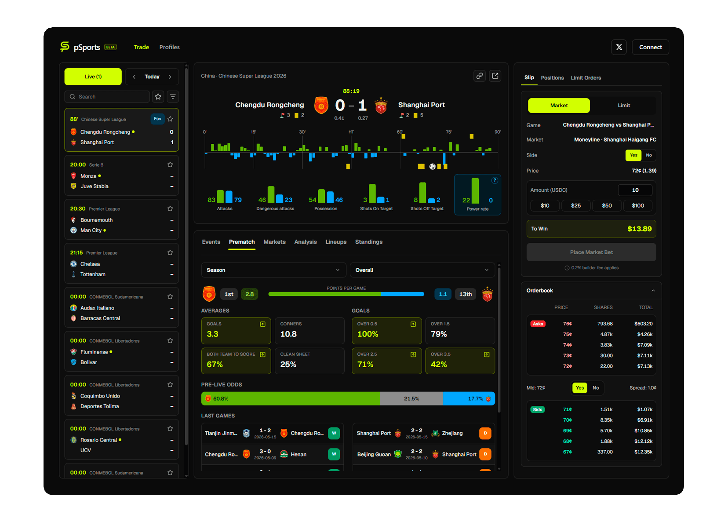The image size is (728, 522).
Task: Open the Season dropdown
Action: click(273, 270)
